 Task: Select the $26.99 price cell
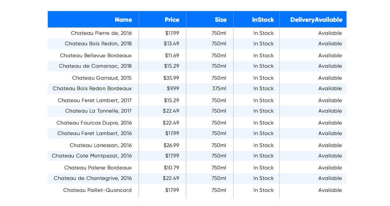coord(171,145)
